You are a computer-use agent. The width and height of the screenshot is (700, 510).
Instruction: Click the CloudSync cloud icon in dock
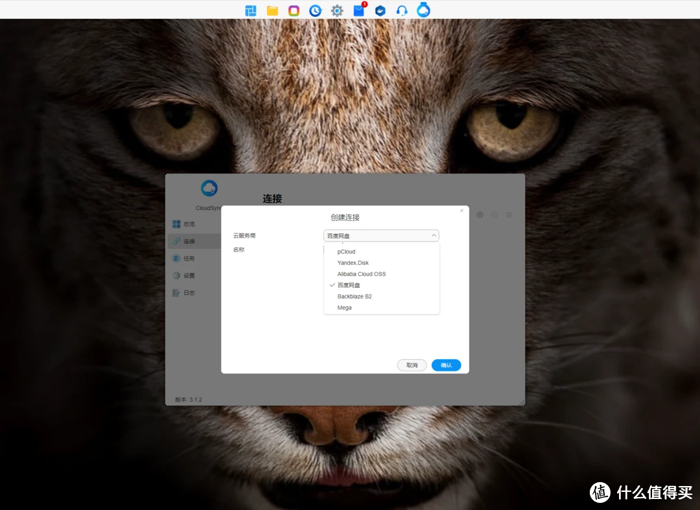point(423,10)
